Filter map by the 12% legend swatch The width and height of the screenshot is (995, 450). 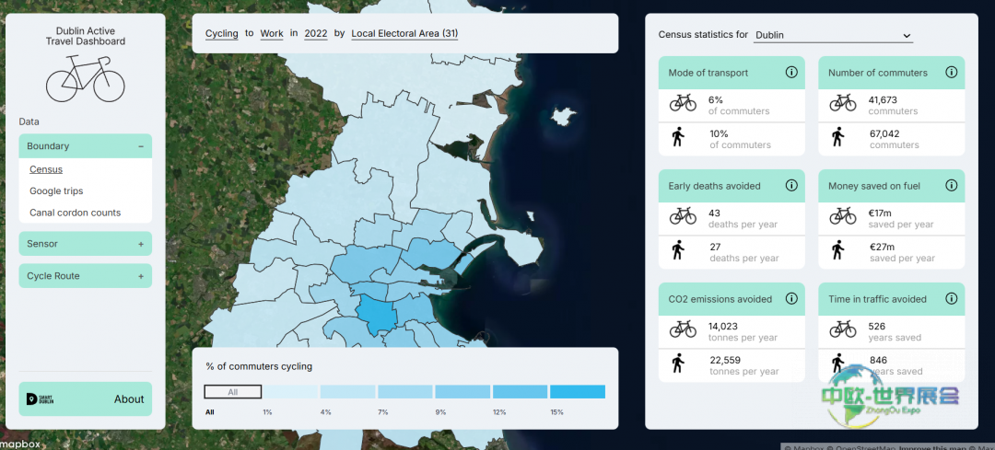(521, 392)
